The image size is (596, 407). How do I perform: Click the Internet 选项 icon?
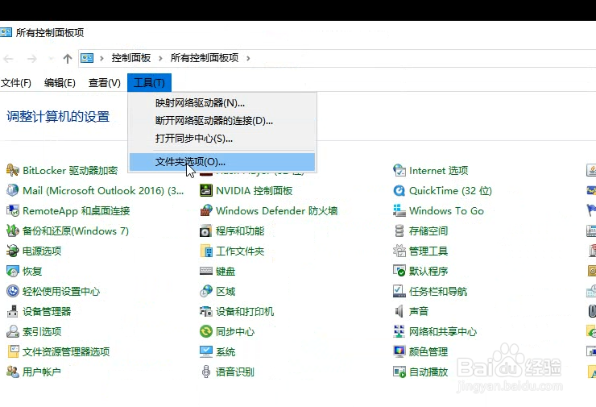point(399,170)
